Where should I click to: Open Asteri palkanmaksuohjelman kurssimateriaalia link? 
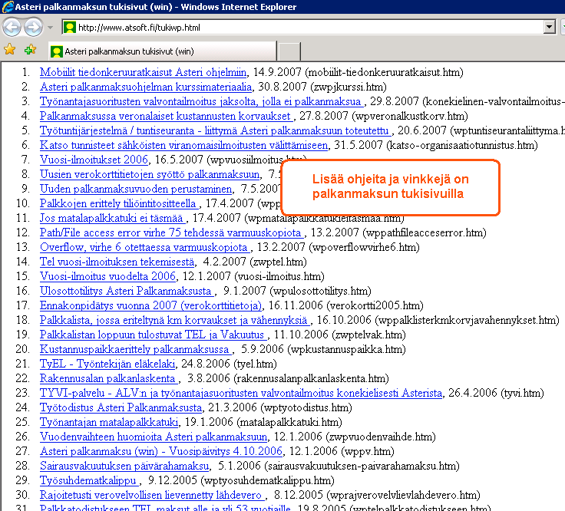pos(146,87)
